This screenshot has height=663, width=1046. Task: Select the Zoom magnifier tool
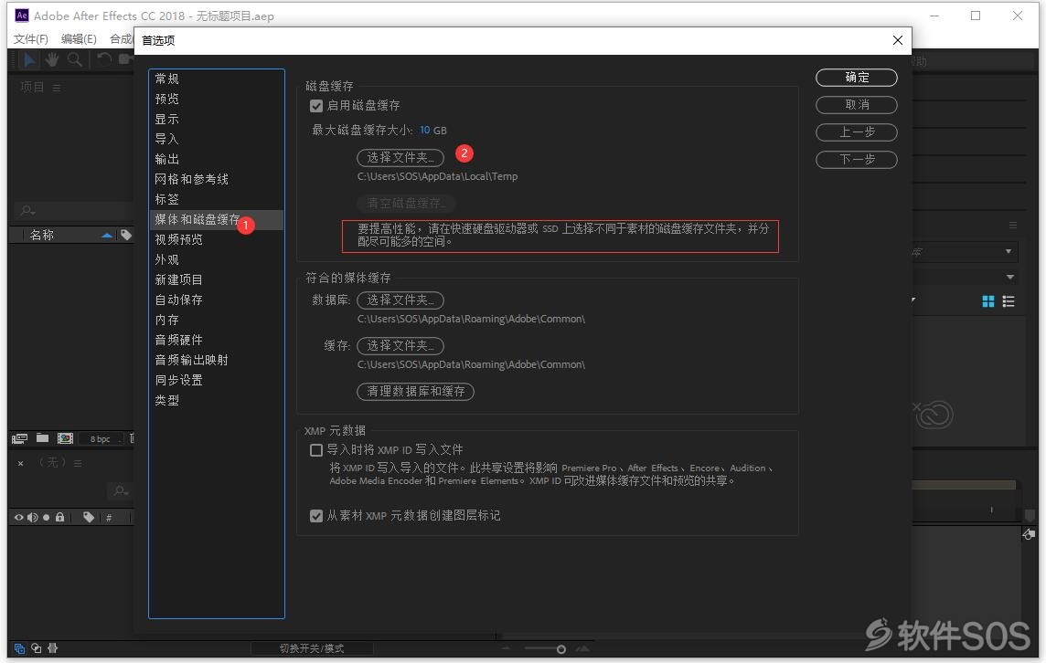(x=75, y=60)
